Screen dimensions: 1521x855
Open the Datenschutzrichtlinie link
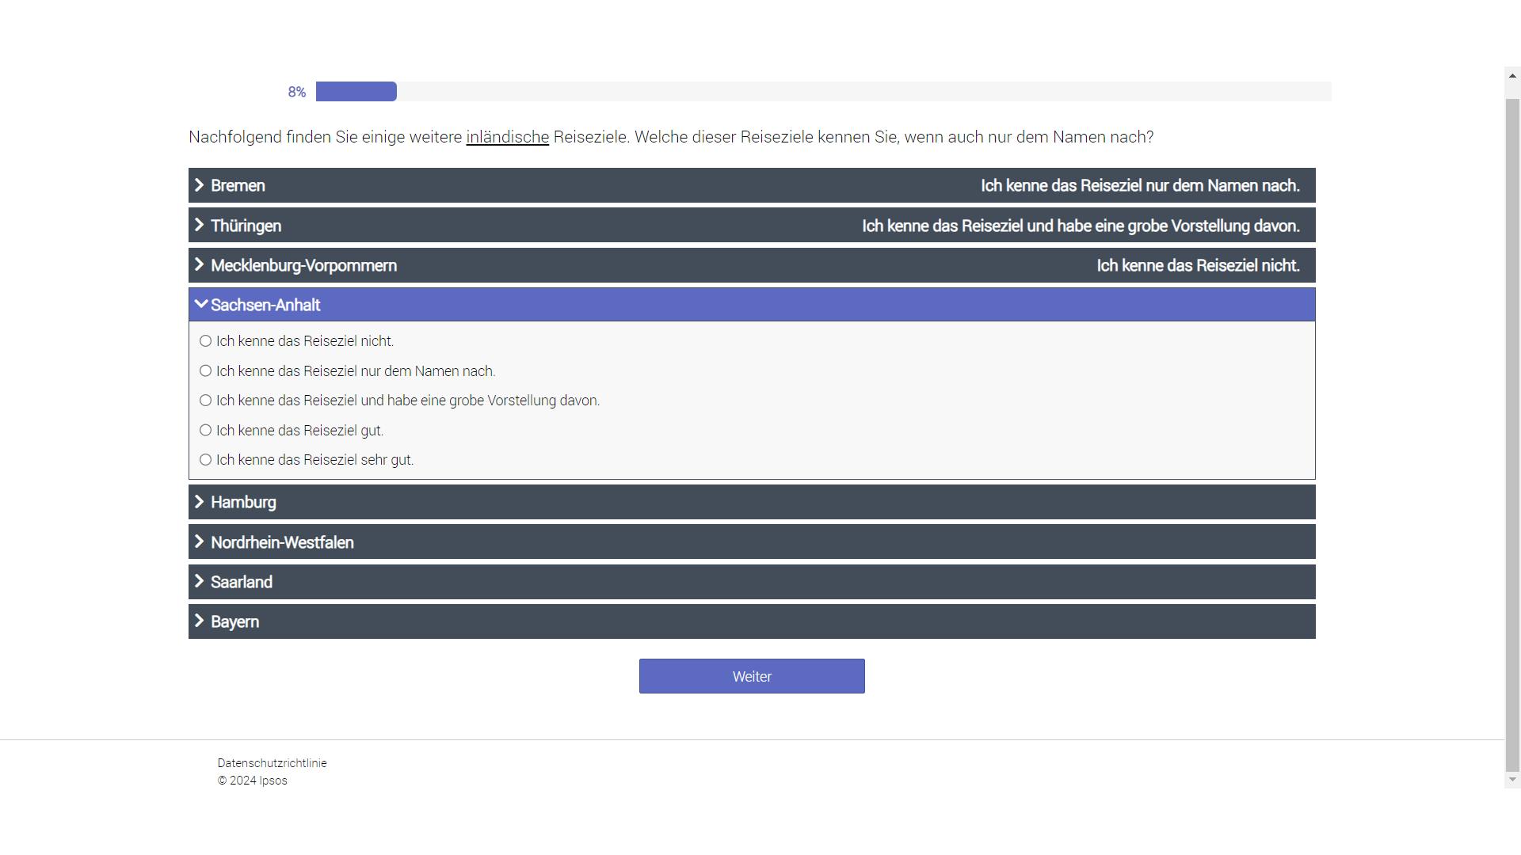(273, 763)
